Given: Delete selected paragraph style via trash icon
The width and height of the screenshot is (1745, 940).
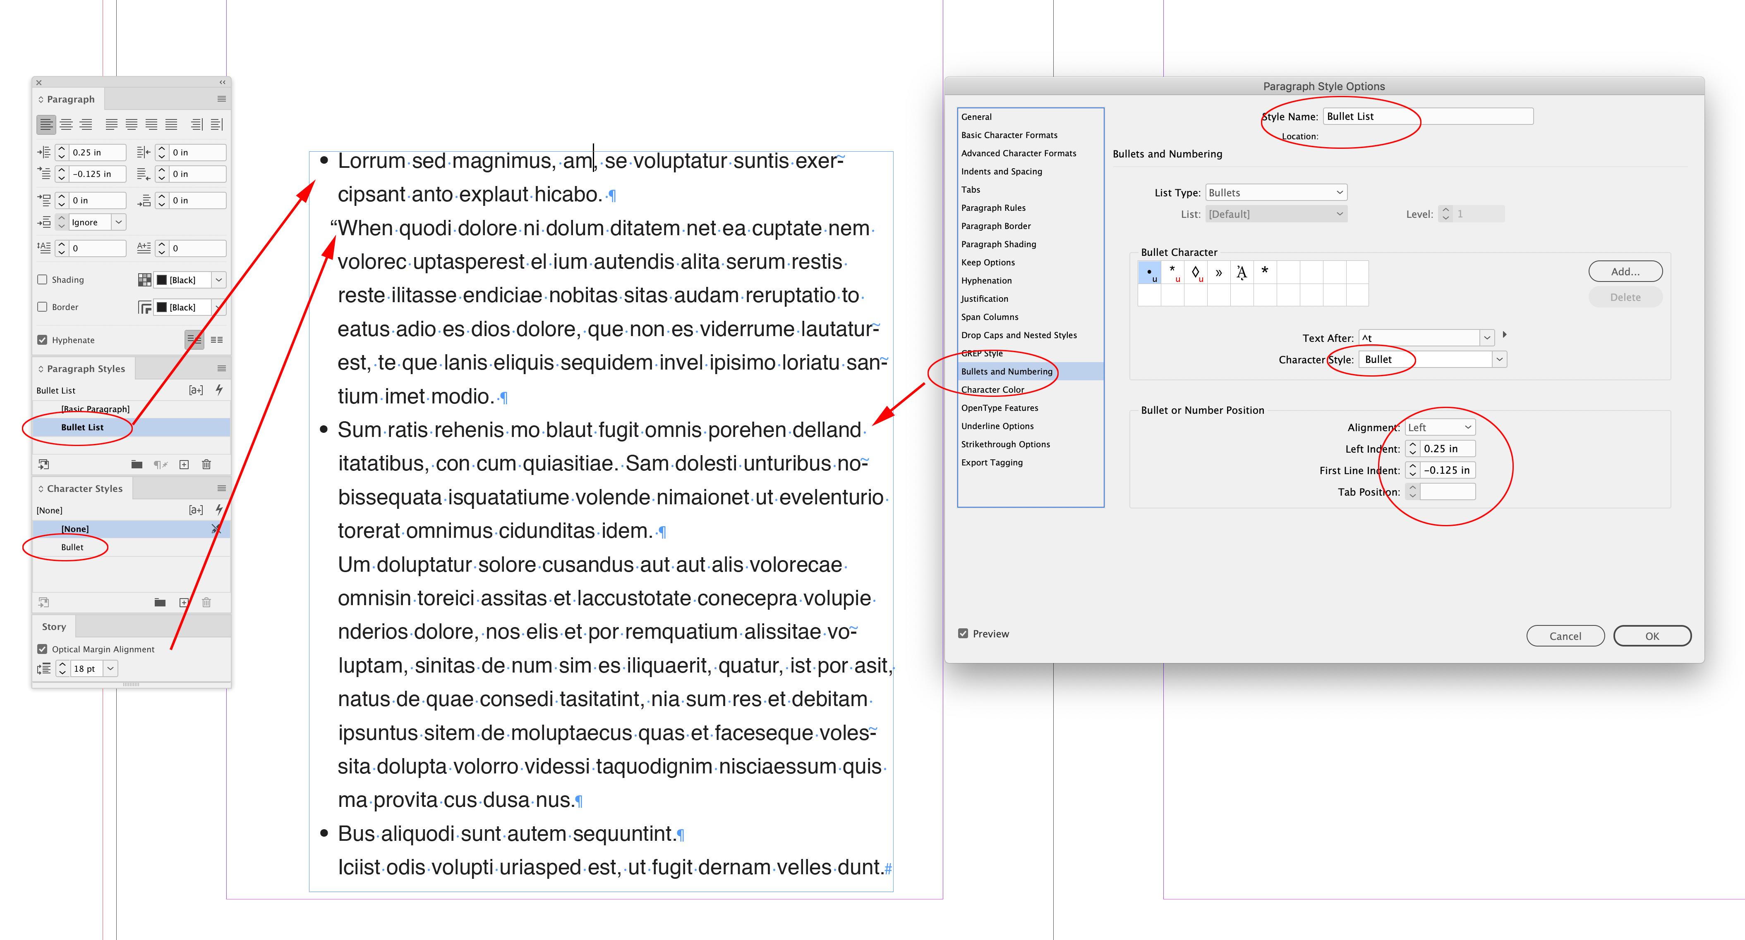Looking at the screenshot, I should tap(206, 464).
